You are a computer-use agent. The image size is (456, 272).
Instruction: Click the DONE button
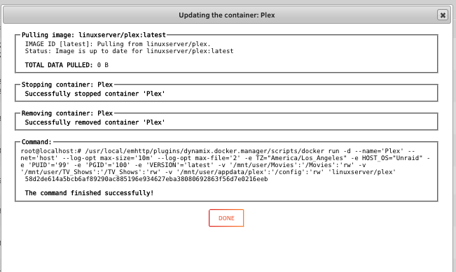coord(226,218)
